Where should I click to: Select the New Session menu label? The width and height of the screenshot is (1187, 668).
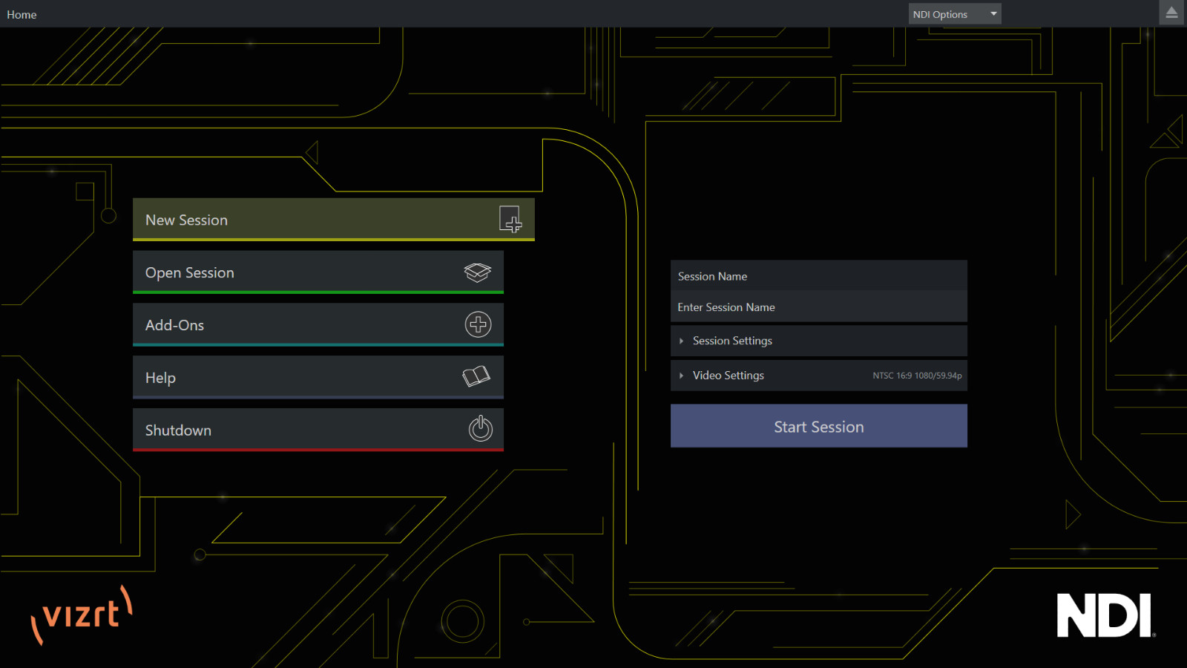tap(186, 220)
